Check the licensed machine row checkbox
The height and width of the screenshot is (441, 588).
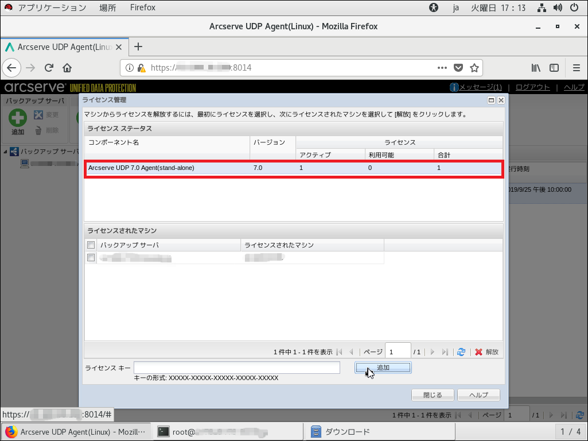tap(91, 257)
